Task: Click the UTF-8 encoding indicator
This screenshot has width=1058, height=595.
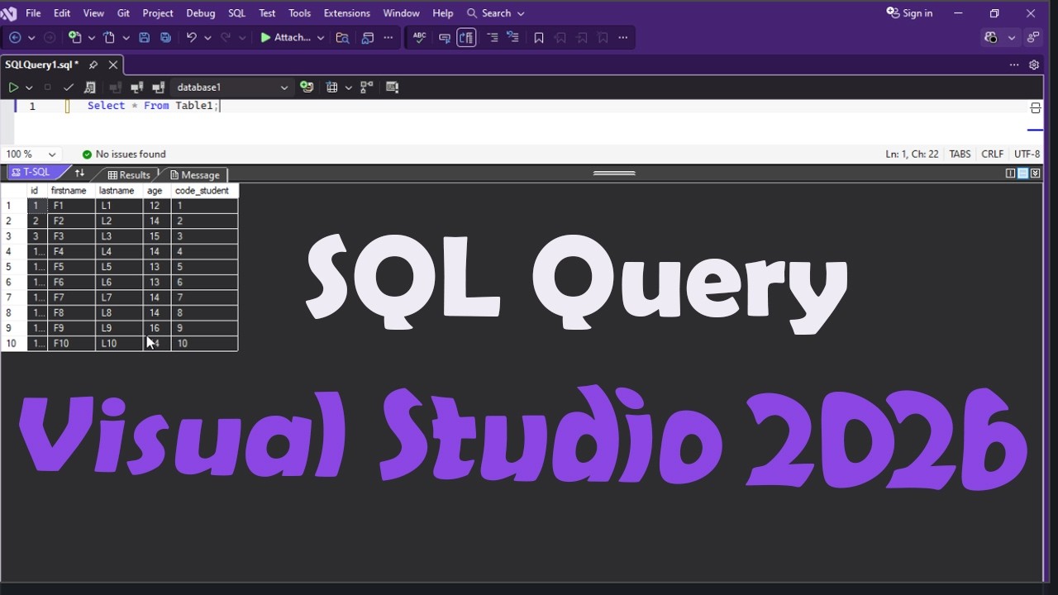Action: (x=1027, y=154)
